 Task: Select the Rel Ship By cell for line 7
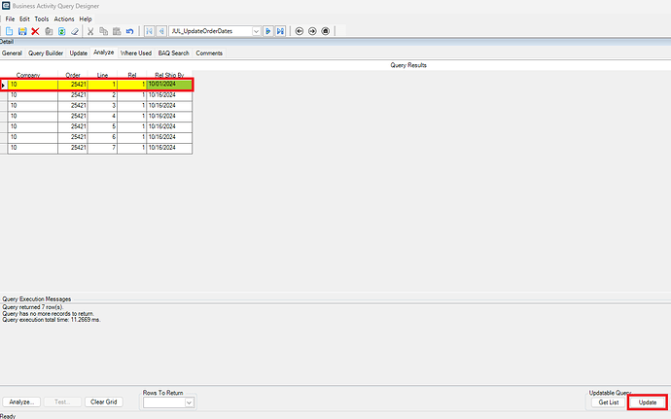pyautogui.click(x=169, y=147)
